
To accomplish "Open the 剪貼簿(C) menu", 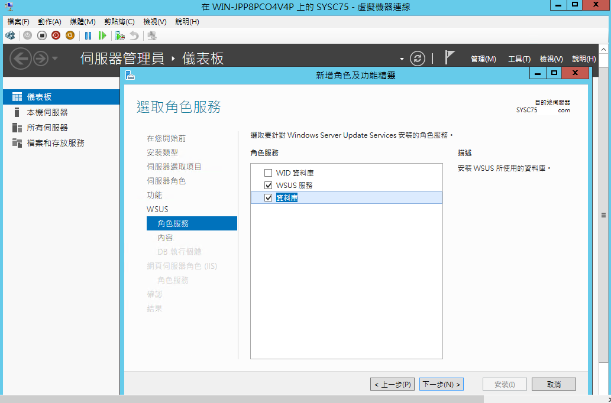I will [119, 22].
